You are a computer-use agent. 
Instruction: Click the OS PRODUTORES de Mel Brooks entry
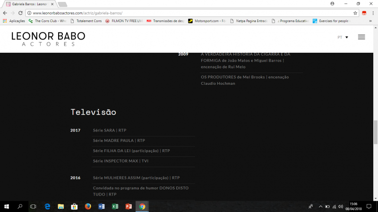click(245, 80)
